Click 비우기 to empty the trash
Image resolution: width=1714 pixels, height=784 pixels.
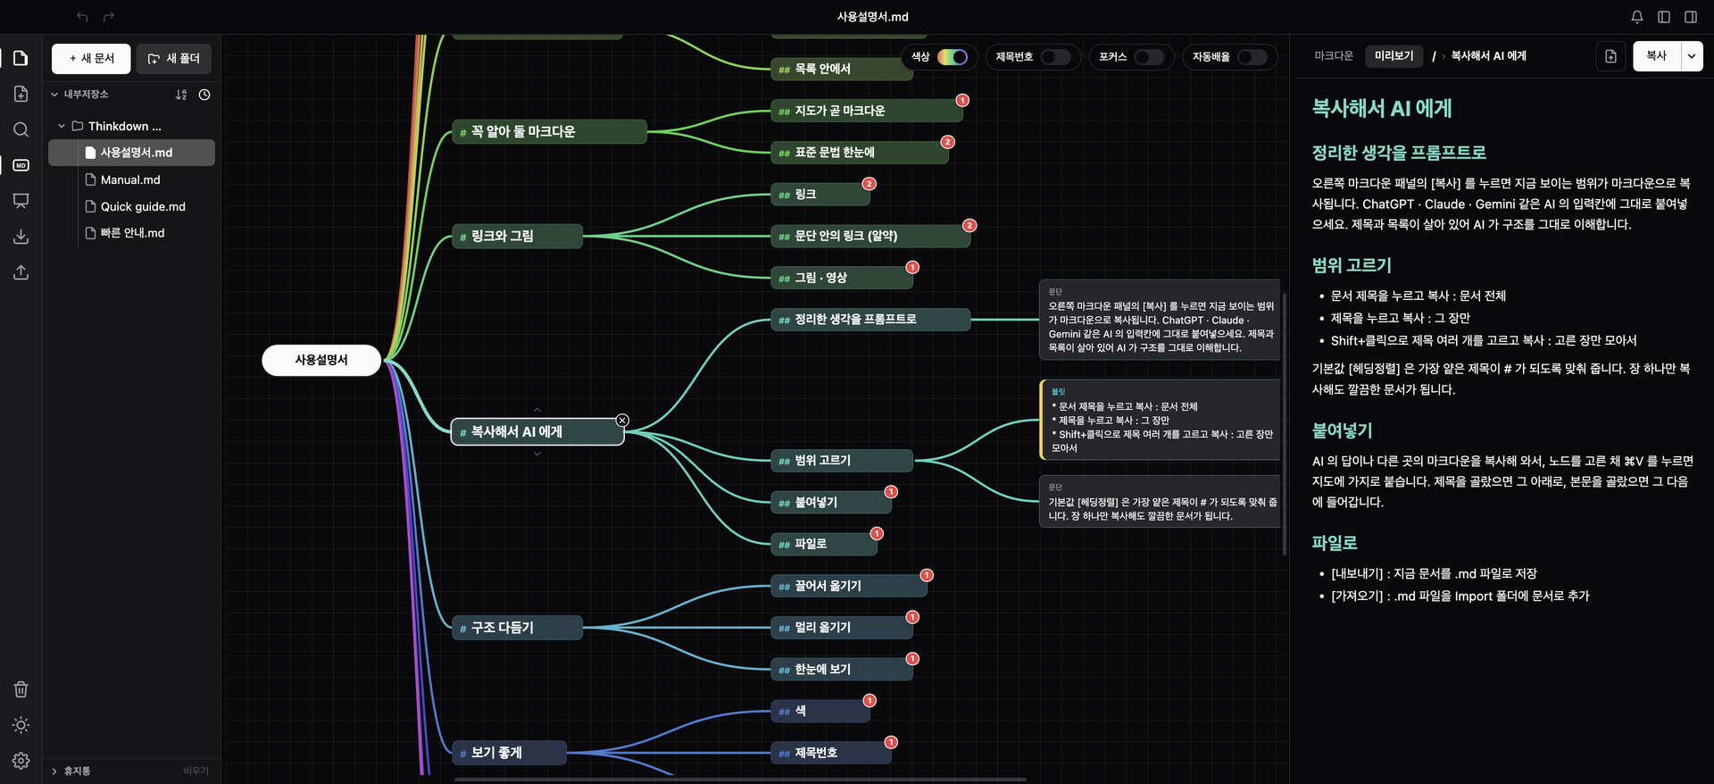[196, 771]
